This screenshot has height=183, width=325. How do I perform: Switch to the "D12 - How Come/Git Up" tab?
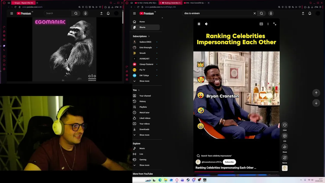point(195,3)
